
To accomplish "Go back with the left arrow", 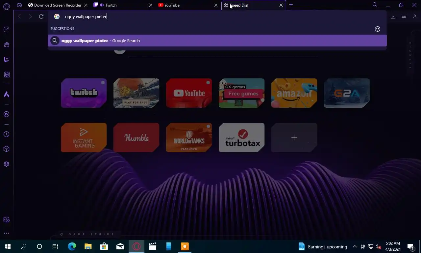I will pyautogui.click(x=19, y=16).
